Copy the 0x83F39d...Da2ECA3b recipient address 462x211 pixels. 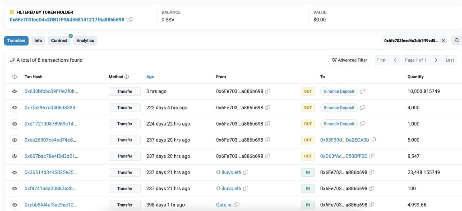point(373,140)
